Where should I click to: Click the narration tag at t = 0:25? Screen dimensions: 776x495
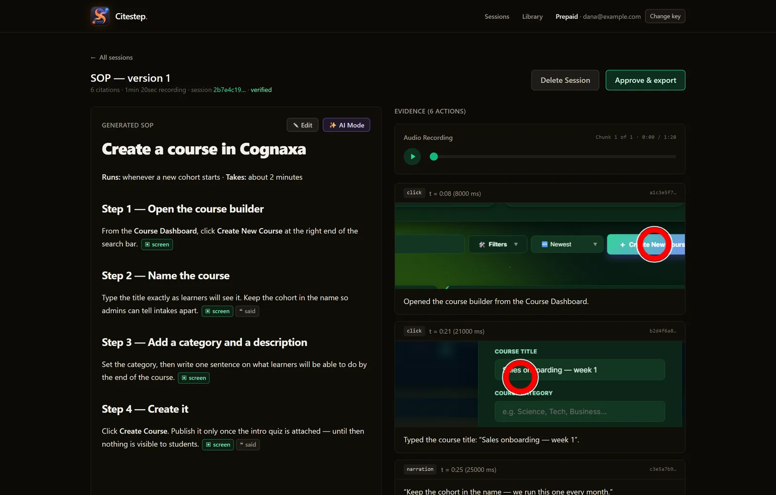click(420, 469)
